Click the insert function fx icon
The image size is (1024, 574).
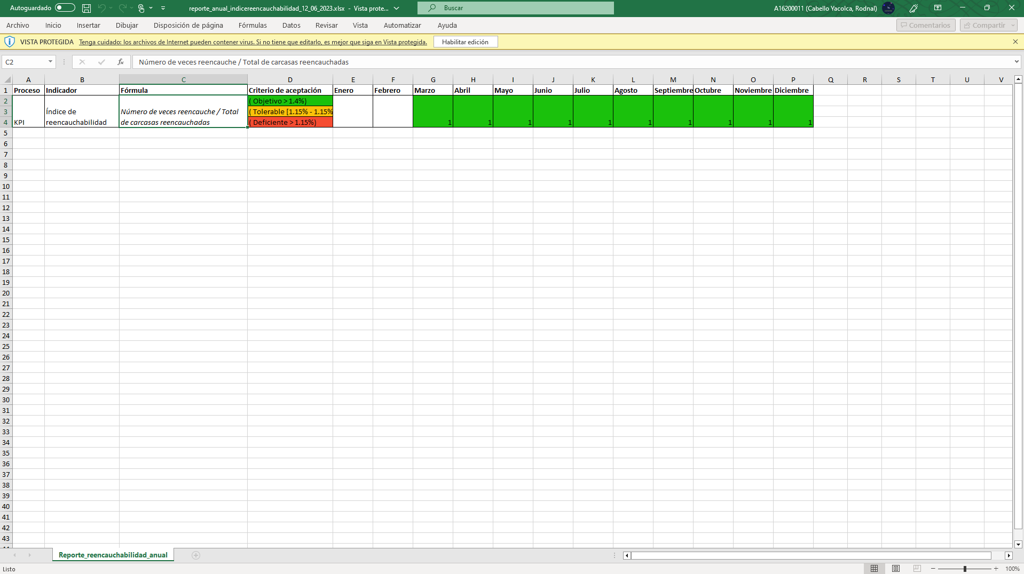point(121,62)
